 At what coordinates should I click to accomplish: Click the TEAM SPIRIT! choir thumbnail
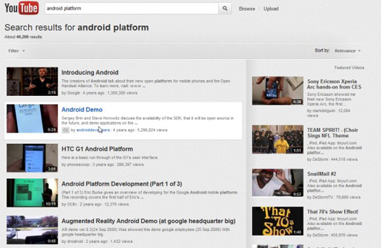click(x=277, y=140)
